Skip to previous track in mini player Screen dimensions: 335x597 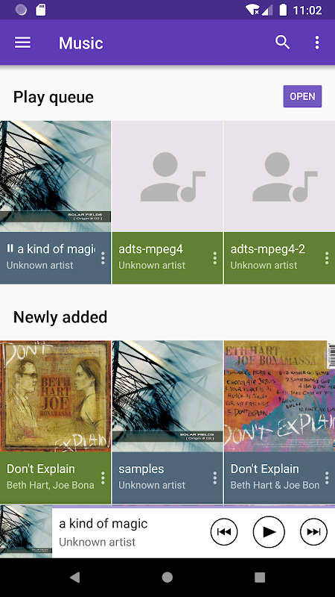(224, 532)
